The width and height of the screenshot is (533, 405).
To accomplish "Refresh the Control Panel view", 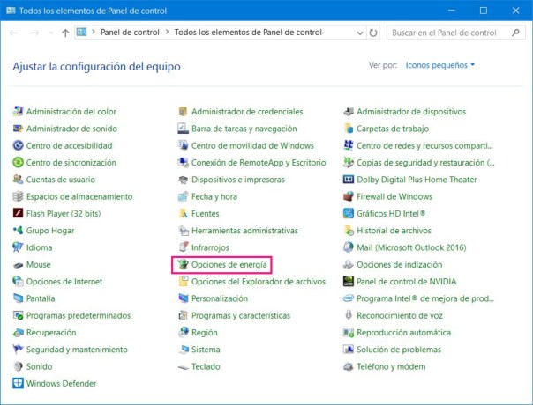I will pos(373,33).
